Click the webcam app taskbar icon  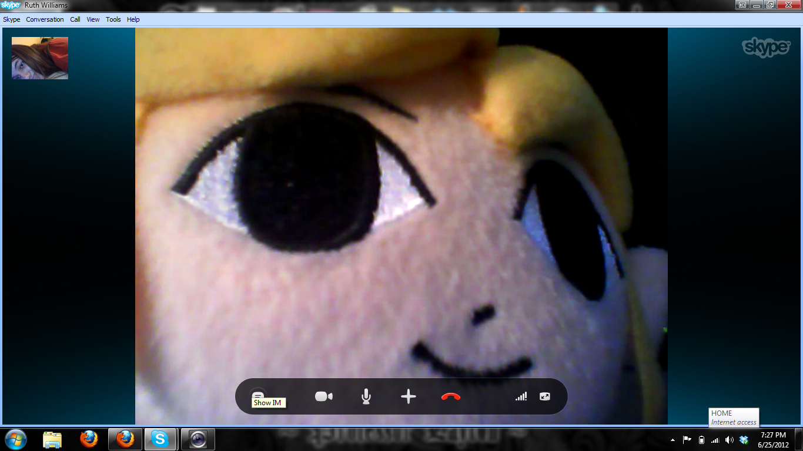[198, 439]
